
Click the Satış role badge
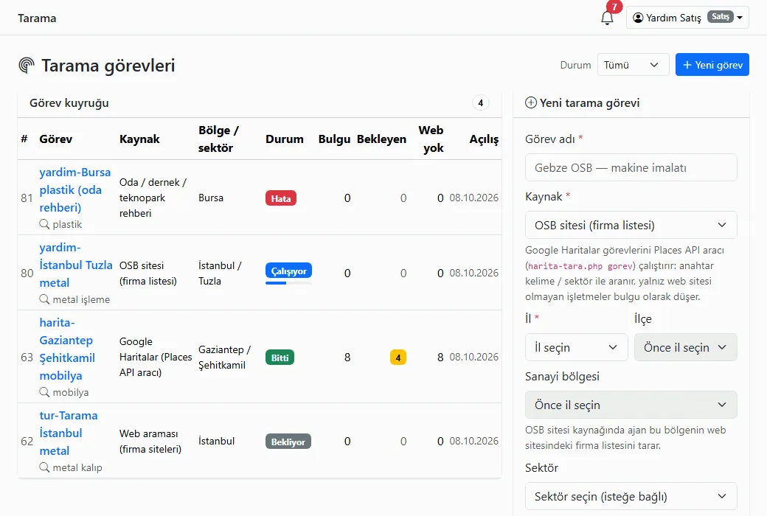click(721, 17)
